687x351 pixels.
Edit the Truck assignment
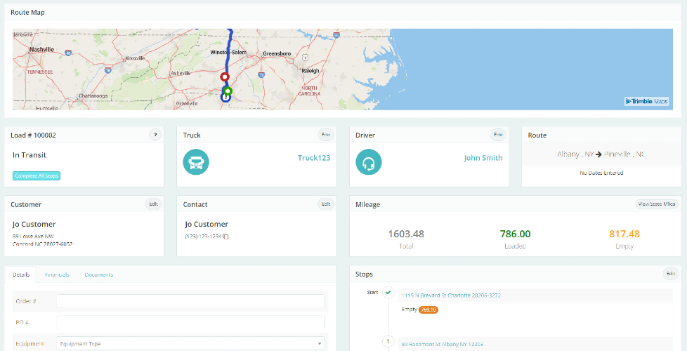pyautogui.click(x=325, y=135)
